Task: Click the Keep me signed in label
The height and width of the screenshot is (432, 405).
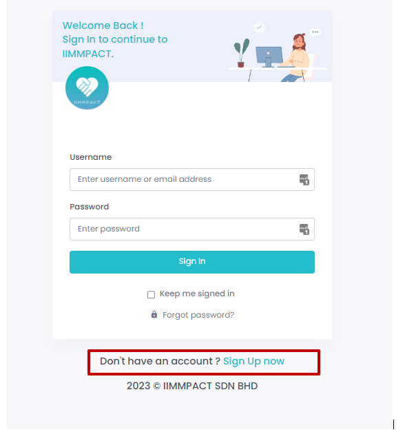Action: tap(197, 294)
